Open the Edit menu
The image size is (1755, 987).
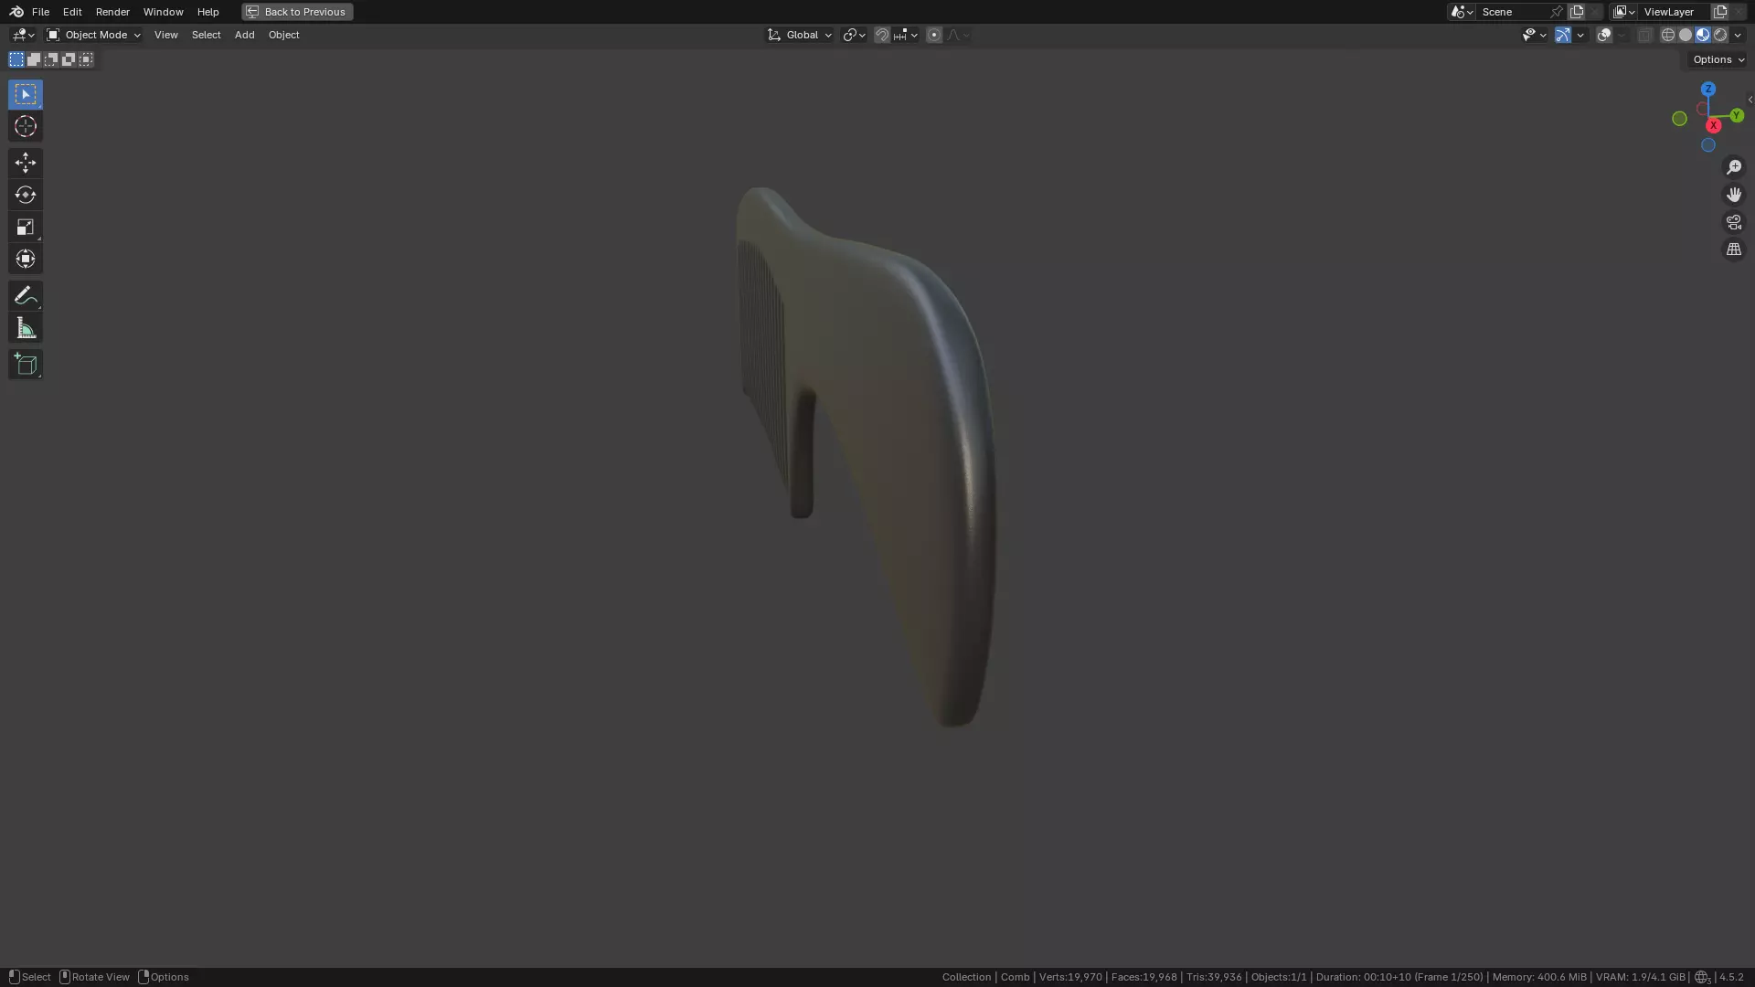tap(72, 12)
